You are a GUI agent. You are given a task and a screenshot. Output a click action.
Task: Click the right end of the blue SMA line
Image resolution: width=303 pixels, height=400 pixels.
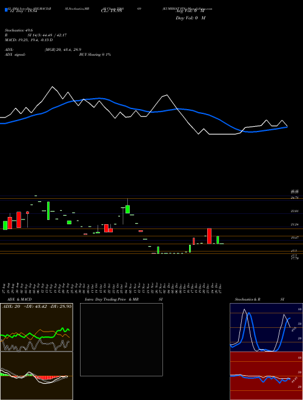tap(287, 127)
